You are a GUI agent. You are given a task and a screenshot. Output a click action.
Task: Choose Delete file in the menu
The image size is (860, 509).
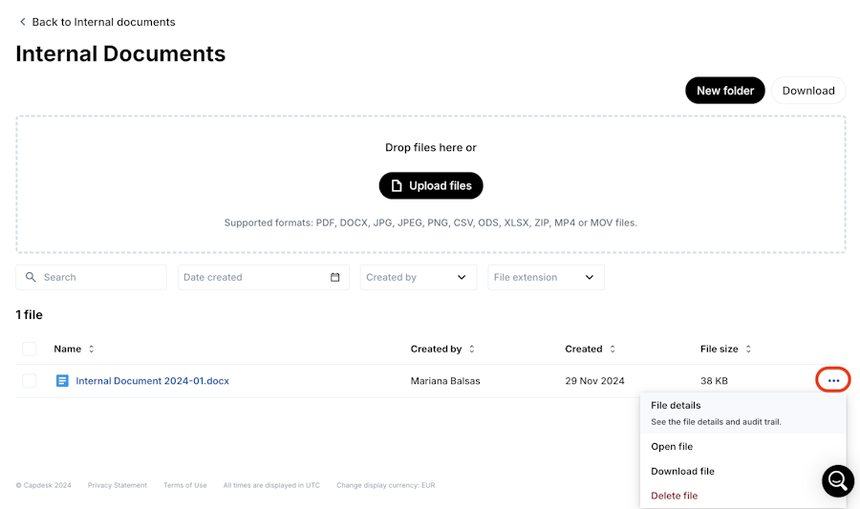click(x=674, y=496)
